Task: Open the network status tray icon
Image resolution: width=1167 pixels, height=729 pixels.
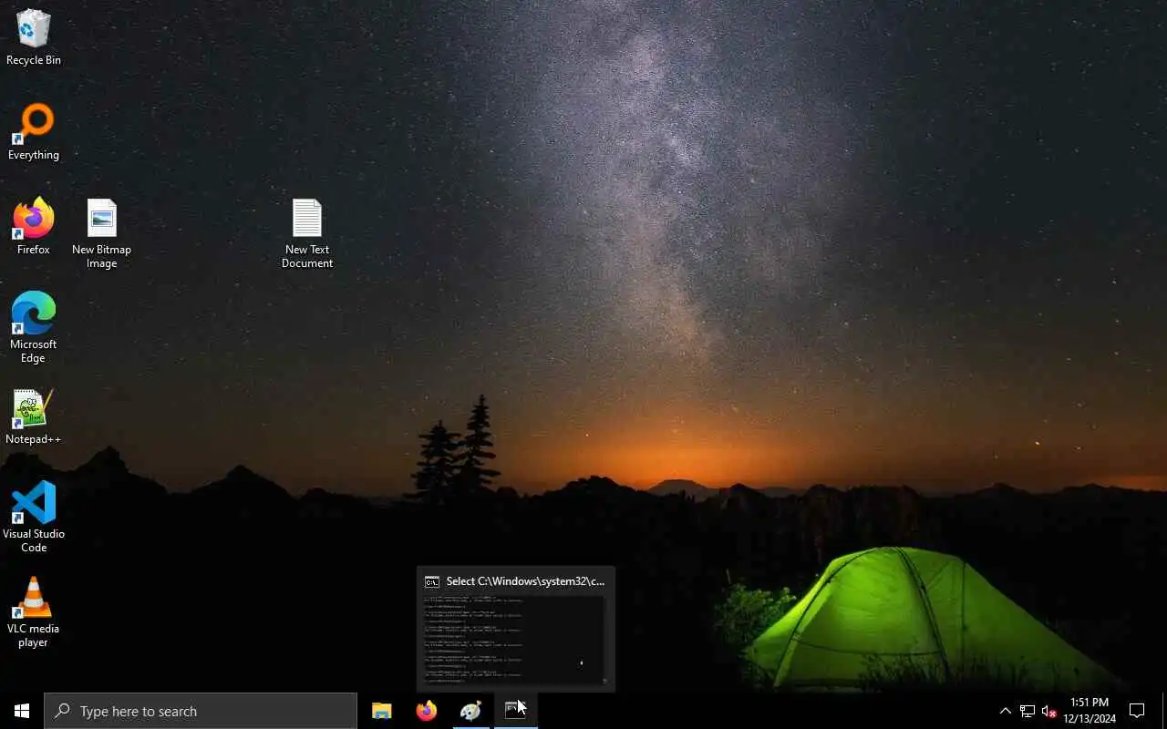Action: (x=1028, y=711)
